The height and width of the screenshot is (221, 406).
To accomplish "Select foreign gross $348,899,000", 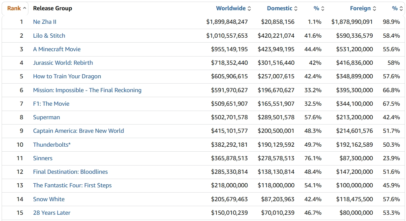I will click(354, 76).
